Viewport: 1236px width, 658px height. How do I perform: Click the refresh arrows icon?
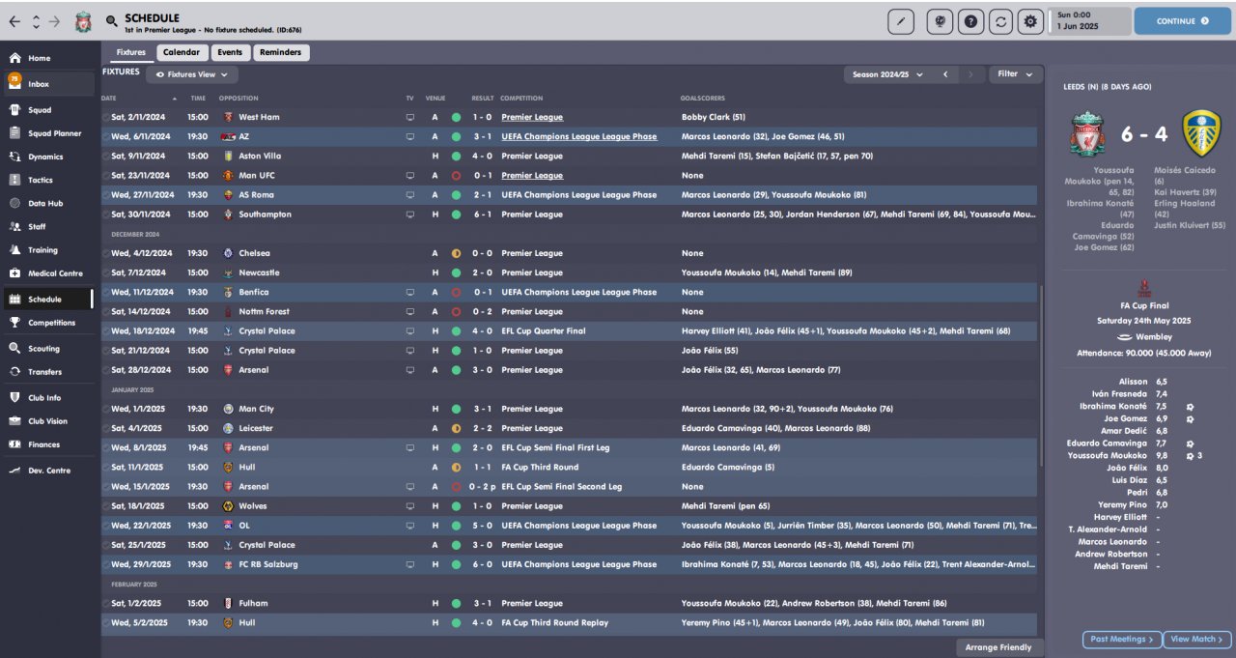click(x=1000, y=21)
